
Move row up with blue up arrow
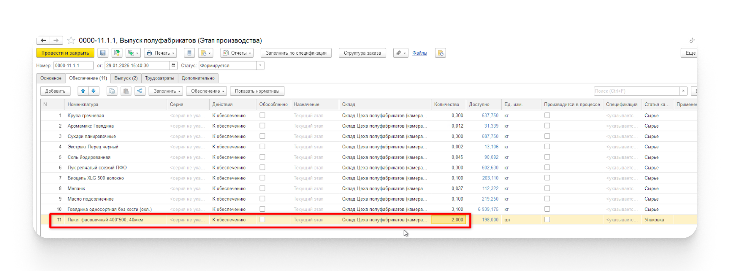coord(83,91)
